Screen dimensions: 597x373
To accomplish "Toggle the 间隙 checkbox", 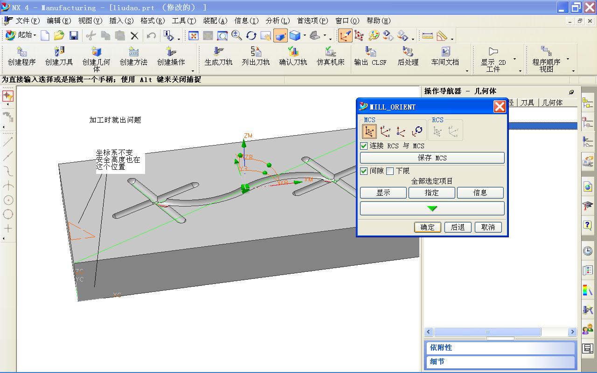I will [364, 171].
